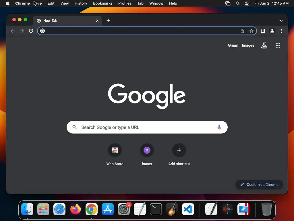Click the Search Google or type a URL box
Viewport: 294px width, 221px height.
pos(147,127)
